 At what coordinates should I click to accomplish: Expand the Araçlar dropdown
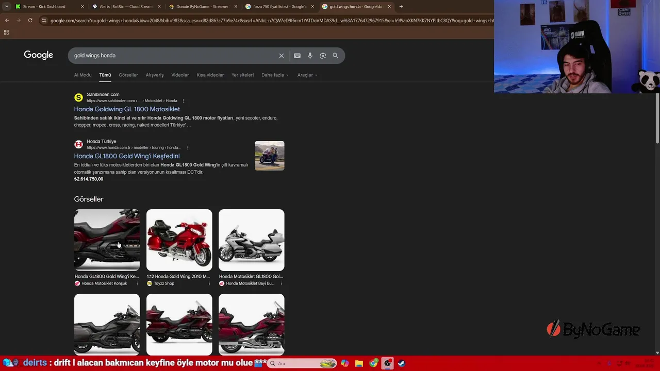click(x=307, y=75)
